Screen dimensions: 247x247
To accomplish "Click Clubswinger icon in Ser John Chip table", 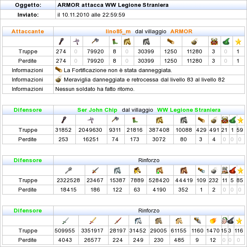I will [x=64, y=120].
